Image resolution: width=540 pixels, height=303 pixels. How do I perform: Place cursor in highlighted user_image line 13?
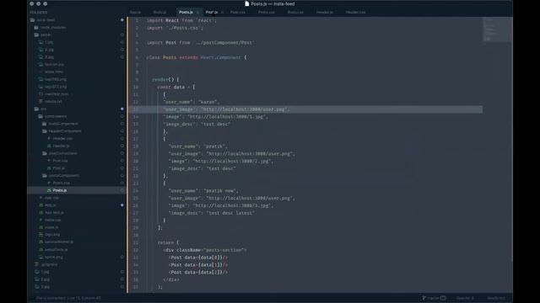pyautogui.click(x=227, y=109)
